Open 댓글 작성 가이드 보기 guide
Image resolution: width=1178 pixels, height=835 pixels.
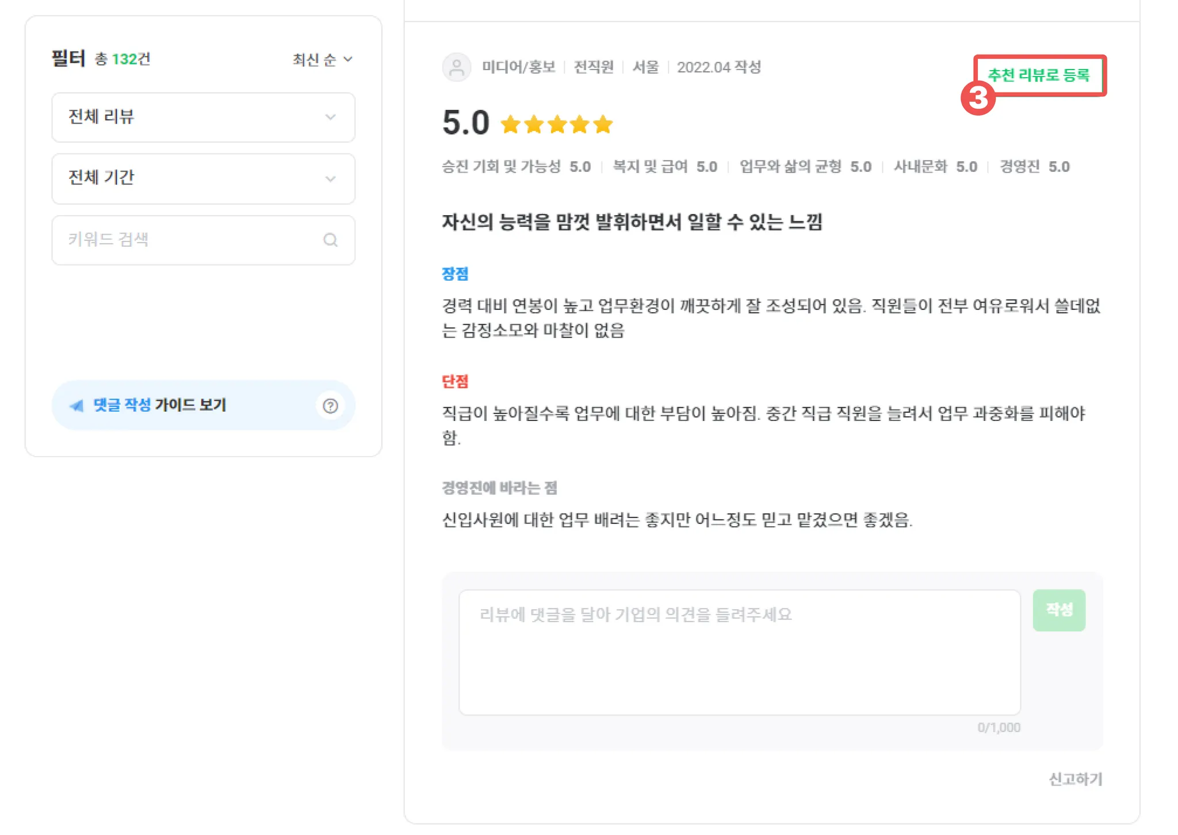pyautogui.click(x=160, y=405)
